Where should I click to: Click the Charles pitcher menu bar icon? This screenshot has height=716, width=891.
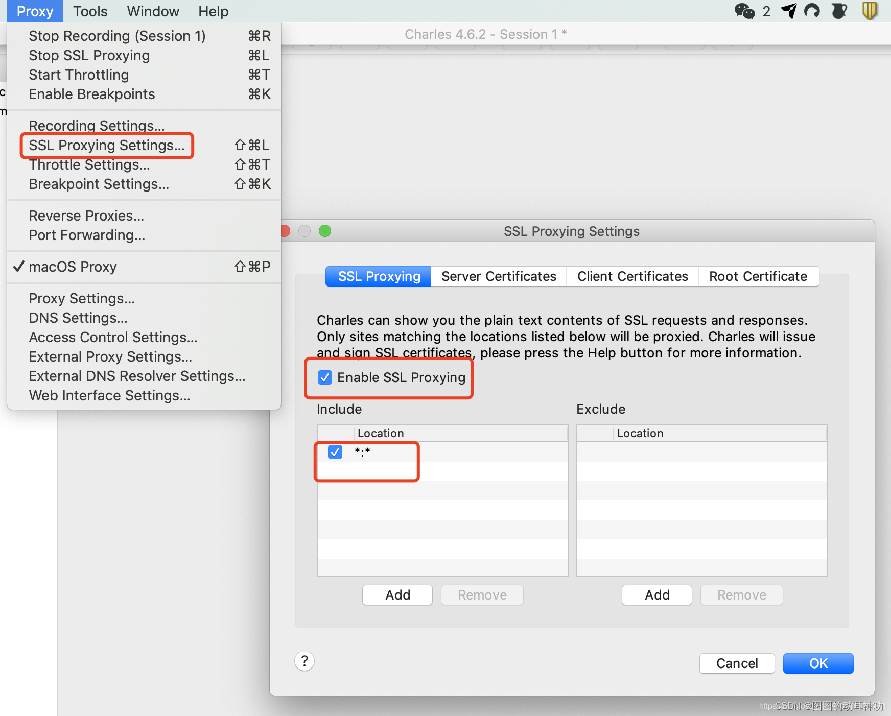pyautogui.click(x=839, y=11)
